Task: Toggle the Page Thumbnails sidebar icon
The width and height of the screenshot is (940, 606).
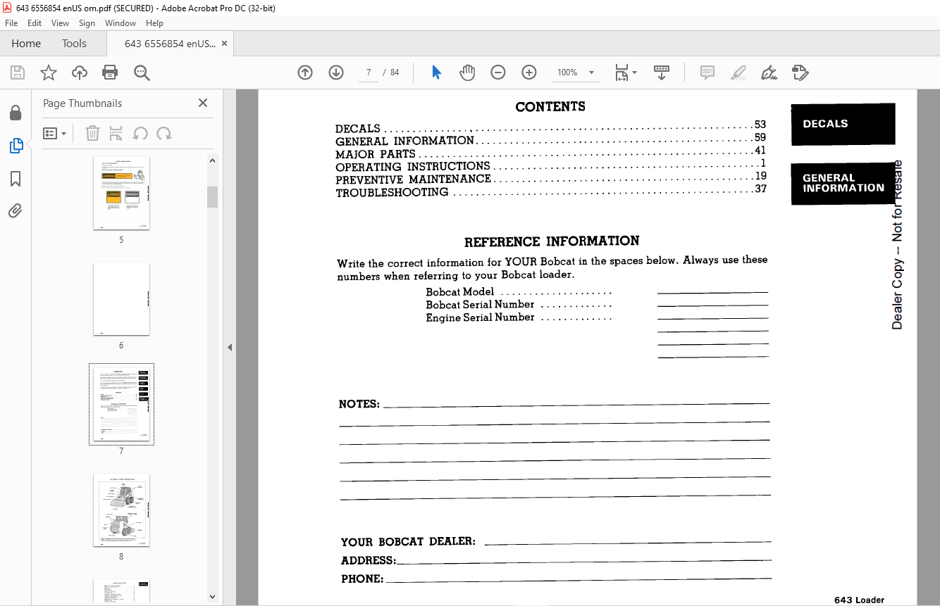Action: coord(16,146)
